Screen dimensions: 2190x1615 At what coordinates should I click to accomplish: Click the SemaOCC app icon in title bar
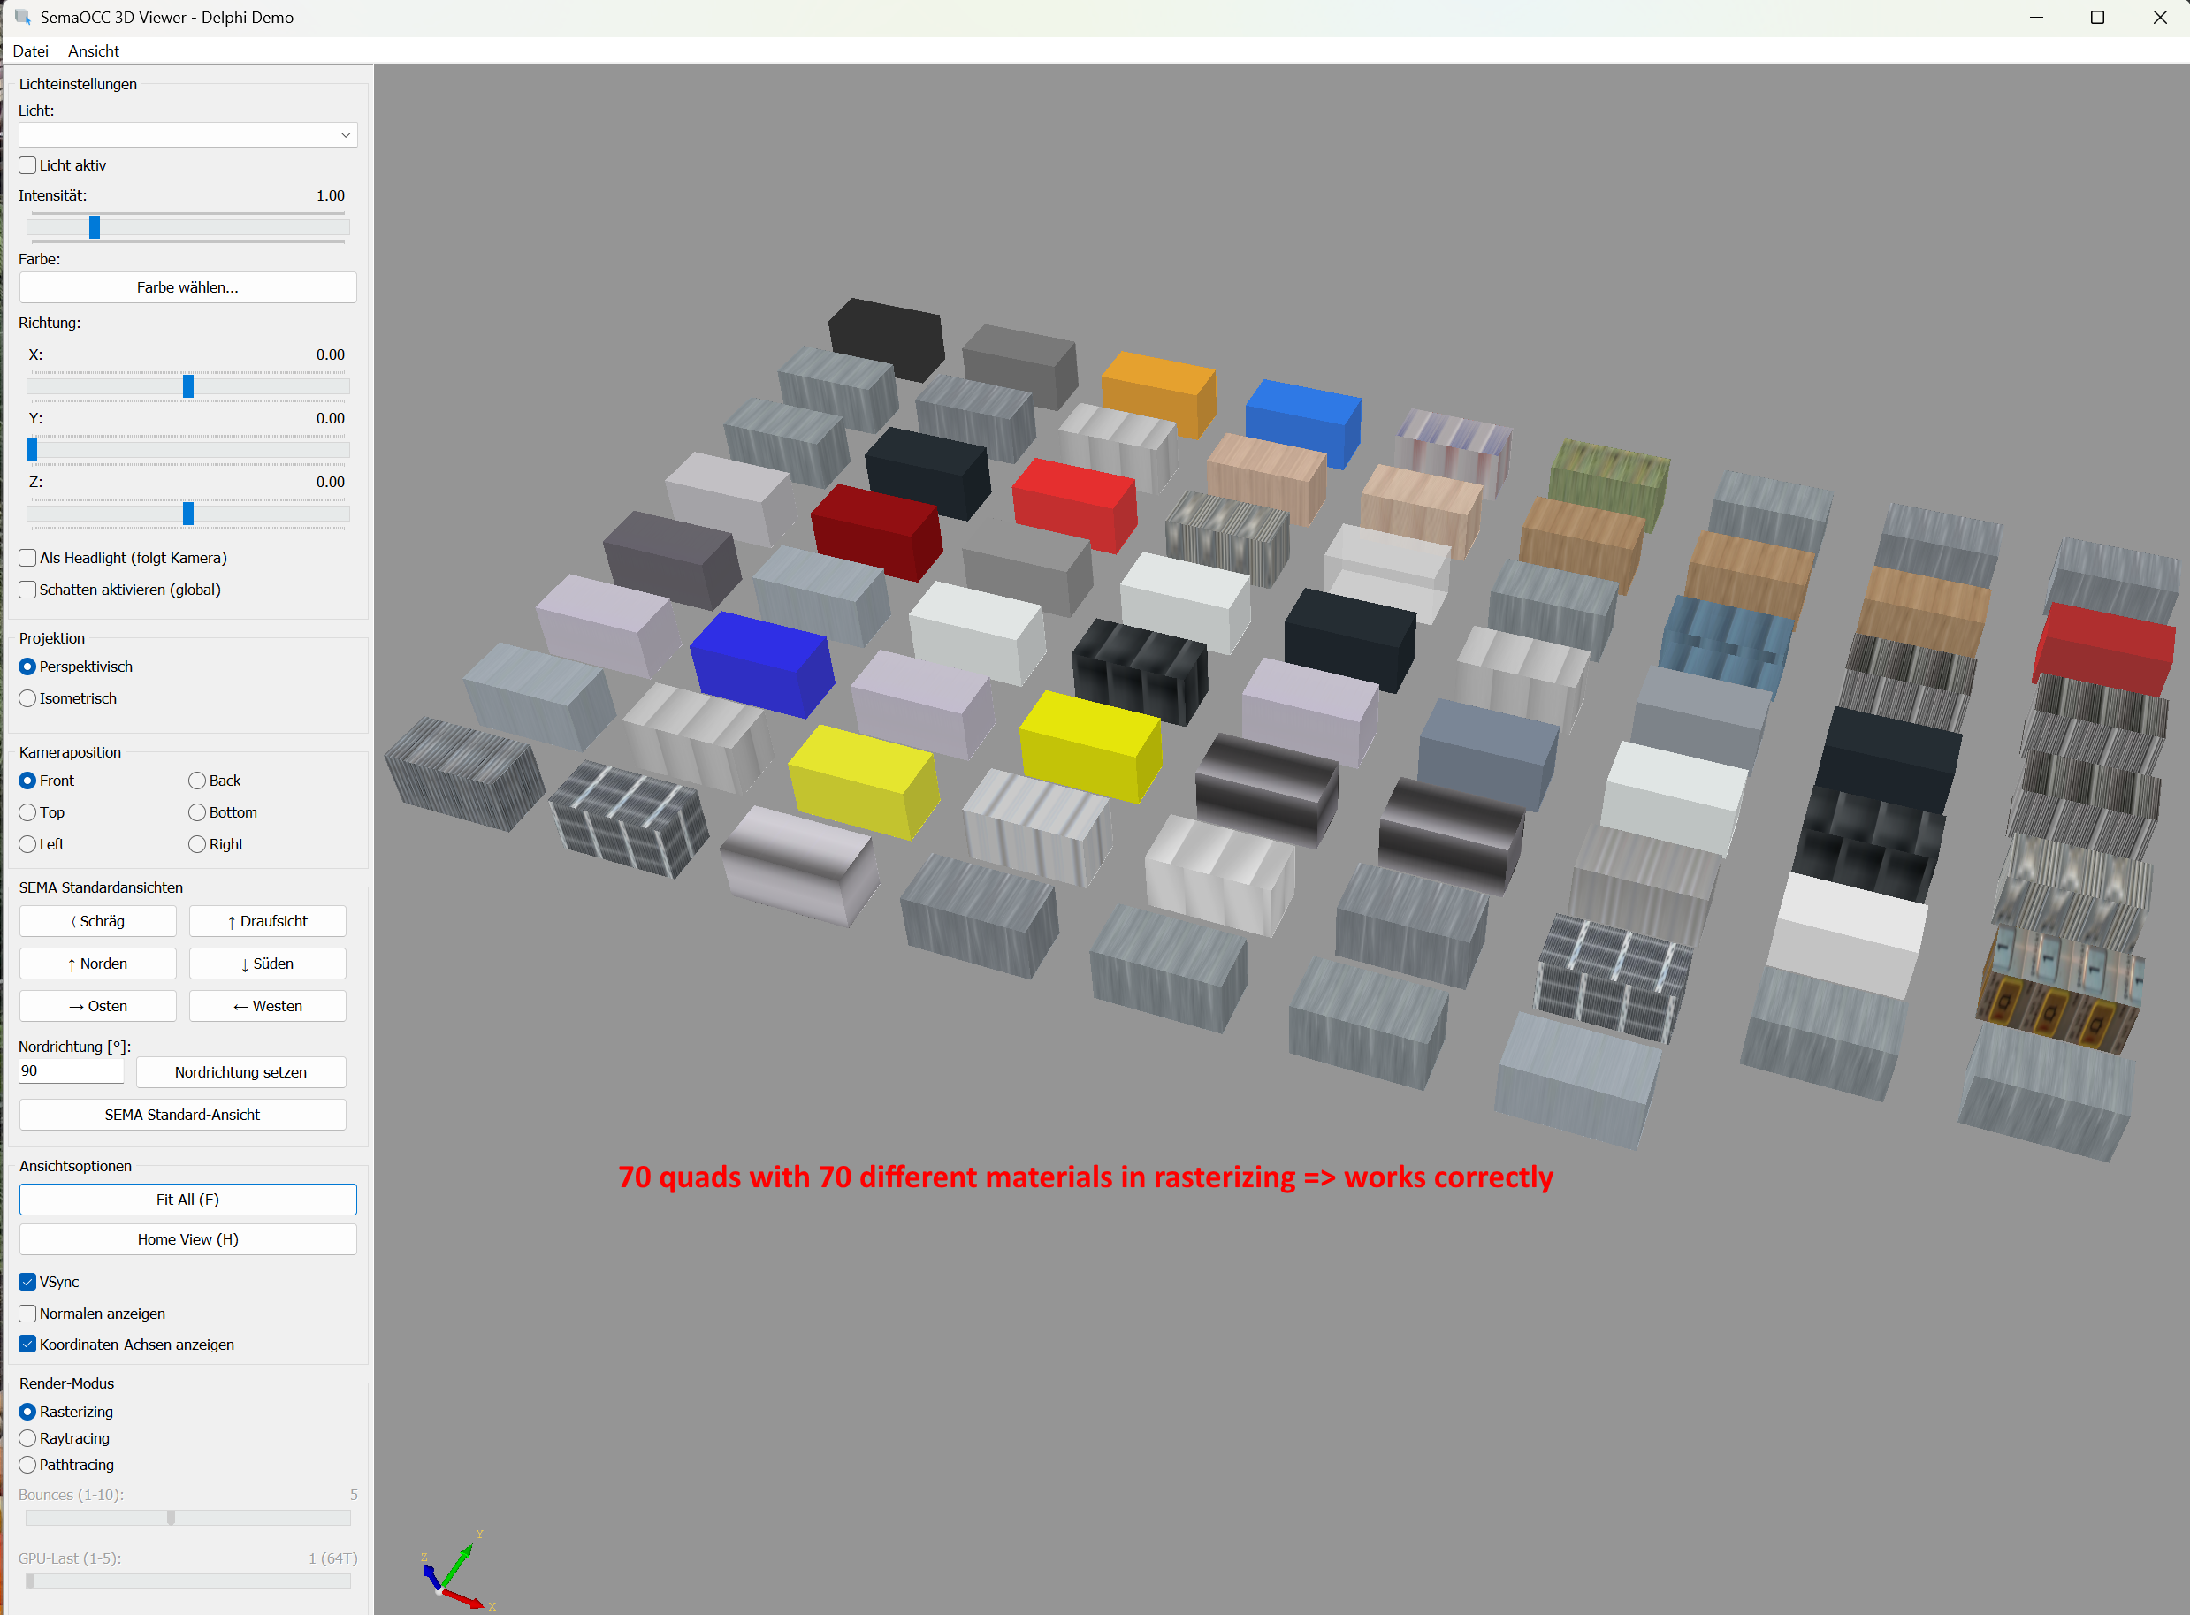pyautogui.click(x=22, y=17)
